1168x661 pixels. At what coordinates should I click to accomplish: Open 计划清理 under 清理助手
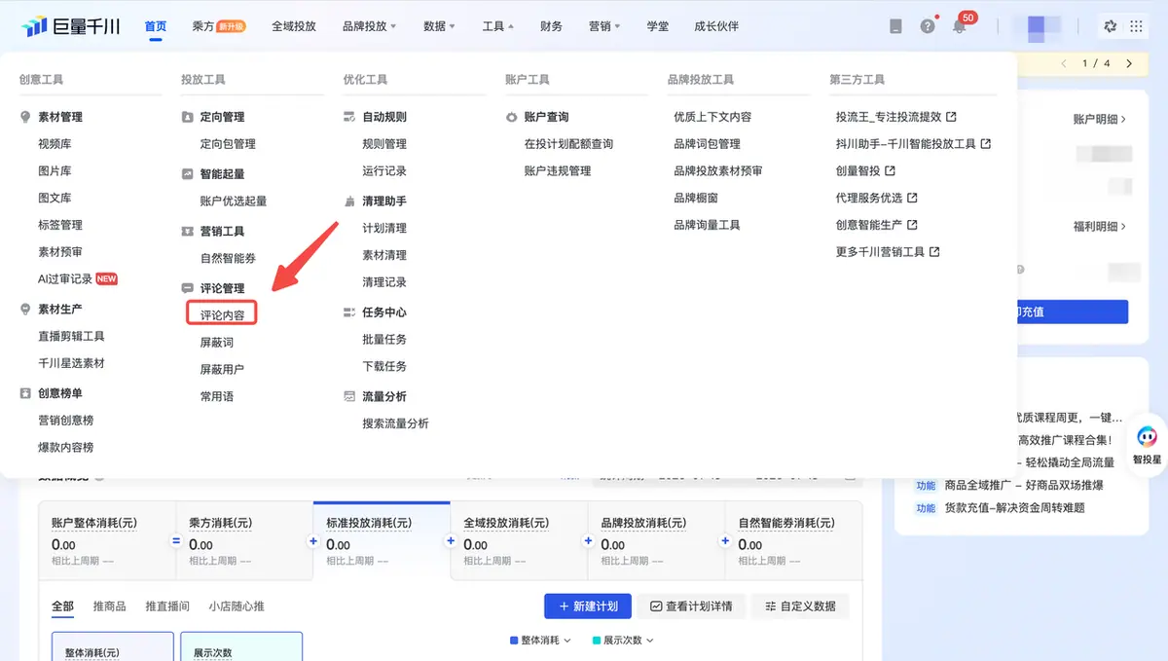coord(384,228)
